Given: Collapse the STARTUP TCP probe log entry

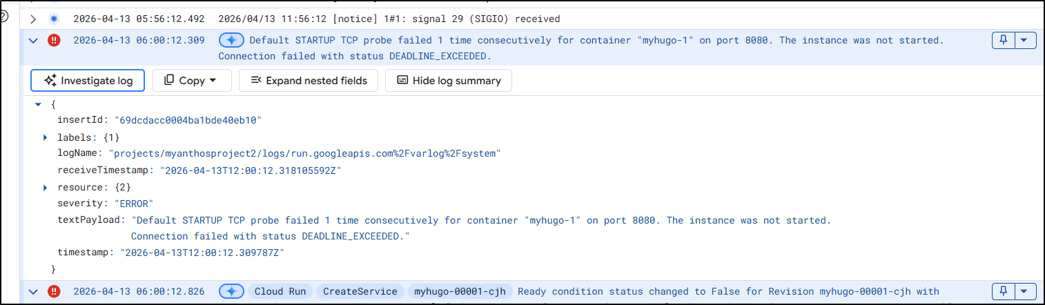Looking at the screenshot, I should [32, 40].
